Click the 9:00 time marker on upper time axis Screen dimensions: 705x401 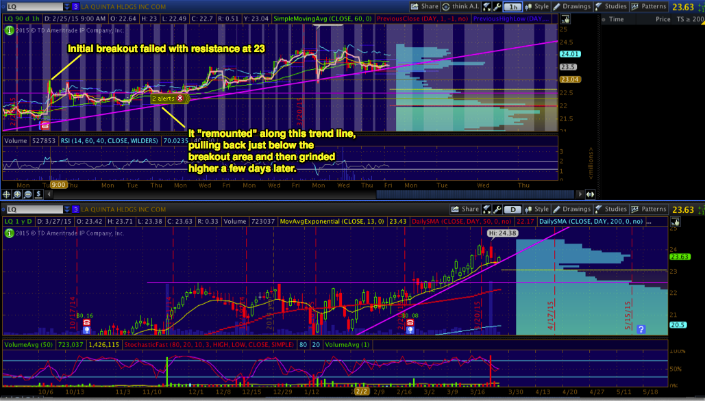click(58, 185)
